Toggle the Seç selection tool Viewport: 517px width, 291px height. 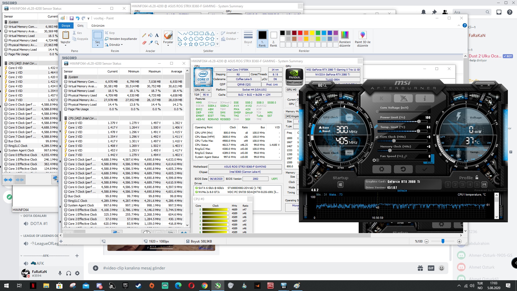point(97,35)
